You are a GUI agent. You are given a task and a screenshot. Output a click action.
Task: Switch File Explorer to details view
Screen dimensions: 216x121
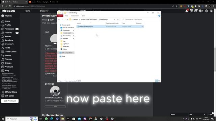point(156,81)
